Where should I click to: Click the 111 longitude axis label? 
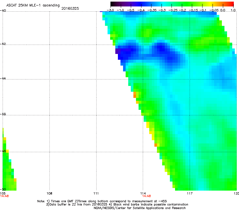pyautogui.click(x=96, y=194)
